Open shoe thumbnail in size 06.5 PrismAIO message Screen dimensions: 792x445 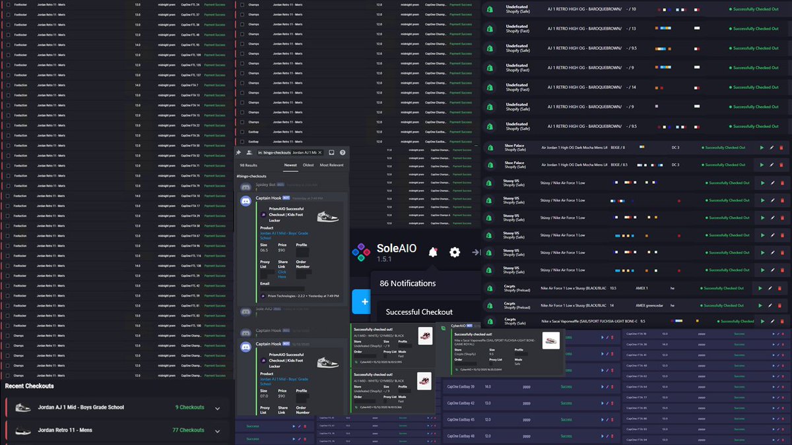click(x=327, y=217)
